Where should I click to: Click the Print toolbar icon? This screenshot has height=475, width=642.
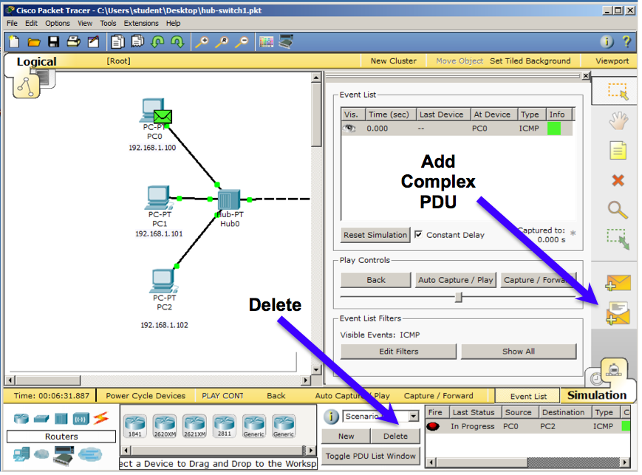[x=73, y=41]
